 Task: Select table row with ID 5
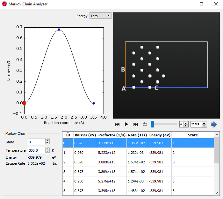tap(138, 191)
